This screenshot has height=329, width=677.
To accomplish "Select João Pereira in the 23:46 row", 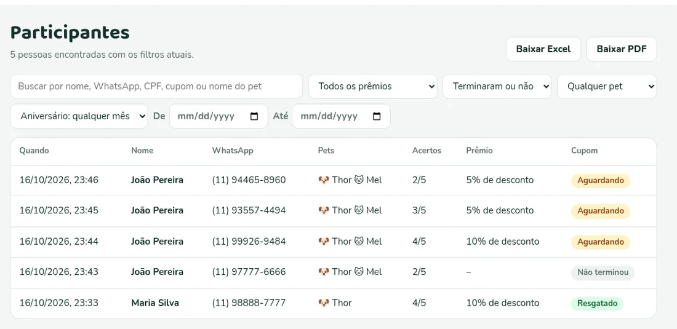I will coord(157,180).
